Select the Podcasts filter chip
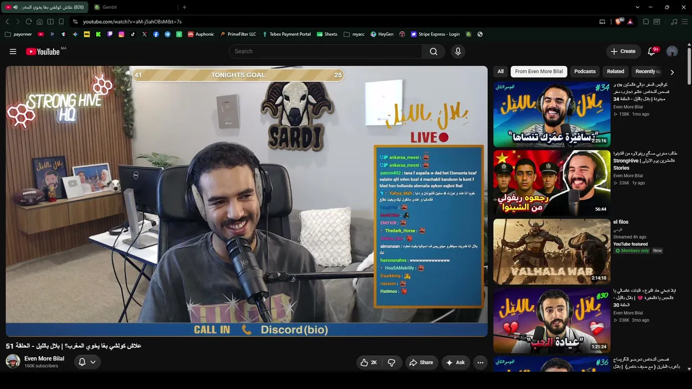Viewport: 692px width, 389px height. 585,71
